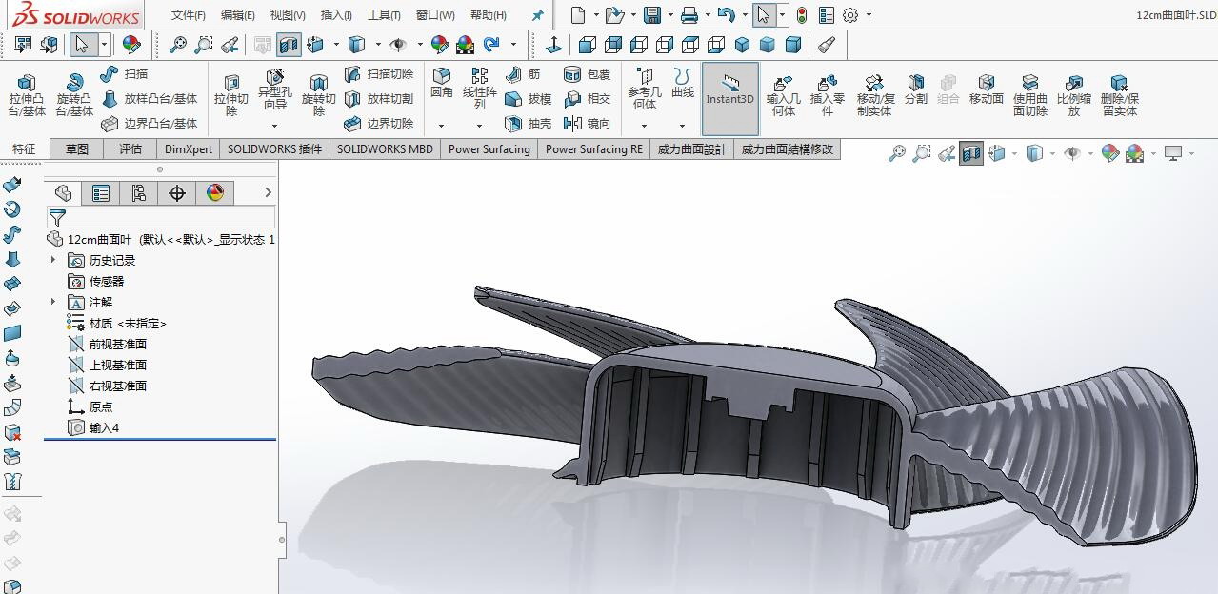Screen dimensions: 1218x594
Task: Expand the 注解 annotations node
Action: point(53,302)
